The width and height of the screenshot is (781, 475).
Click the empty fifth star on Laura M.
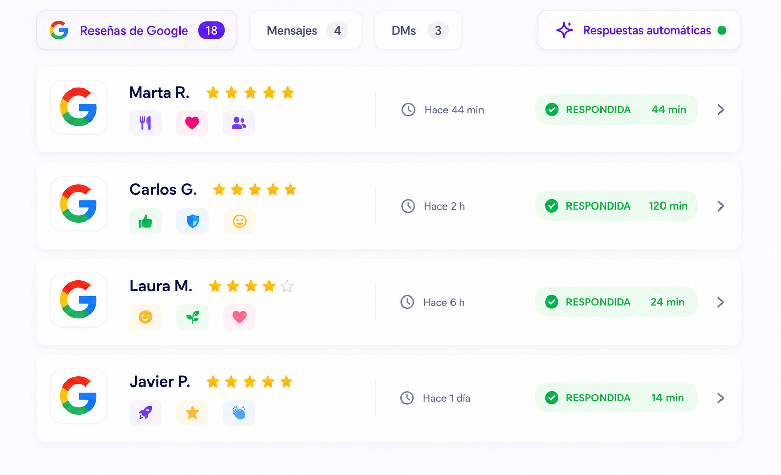pyautogui.click(x=287, y=286)
